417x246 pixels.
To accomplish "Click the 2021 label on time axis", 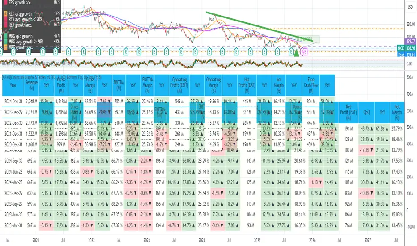I will pos(36,241).
